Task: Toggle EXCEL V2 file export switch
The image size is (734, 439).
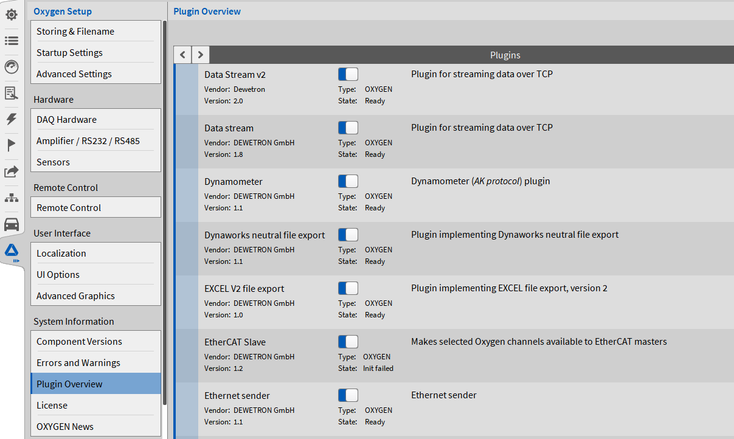Action: (x=348, y=288)
